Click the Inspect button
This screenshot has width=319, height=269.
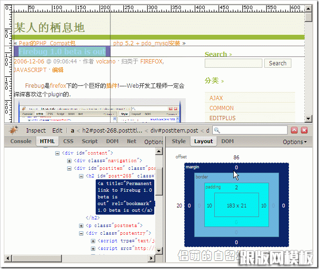point(36,130)
